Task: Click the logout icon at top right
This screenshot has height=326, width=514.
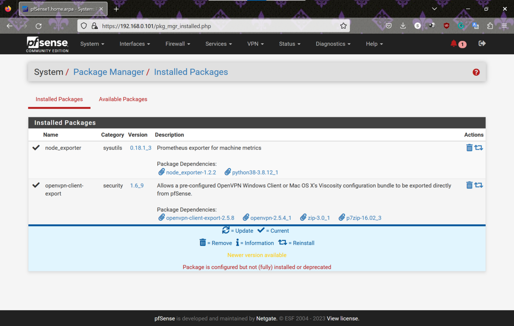Action: pos(482,43)
